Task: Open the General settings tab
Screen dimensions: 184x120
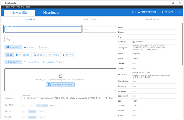Action: (30, 20)
